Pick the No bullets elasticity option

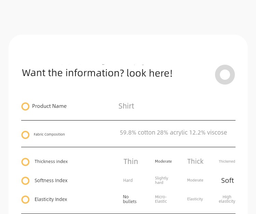coord(130,199)
